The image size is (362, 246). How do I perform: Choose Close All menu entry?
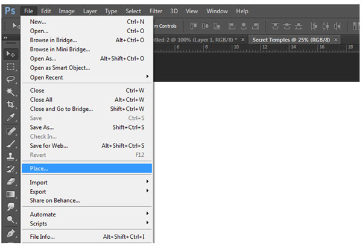(87, 99)
